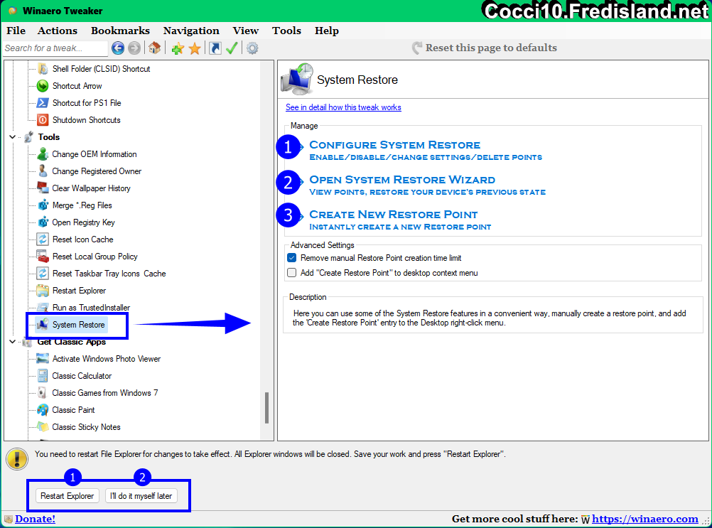Click the tree panel vertical scrollbar thumb

pos(266,408)
